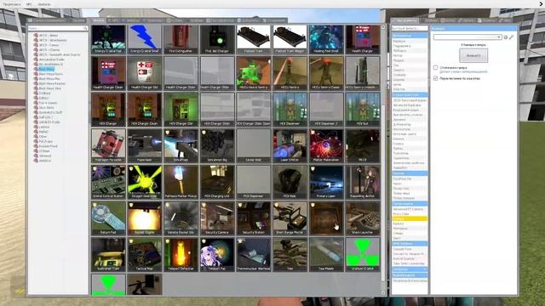Choose the Thermonuclear Warhead thumbnail

tap(254, 254)
